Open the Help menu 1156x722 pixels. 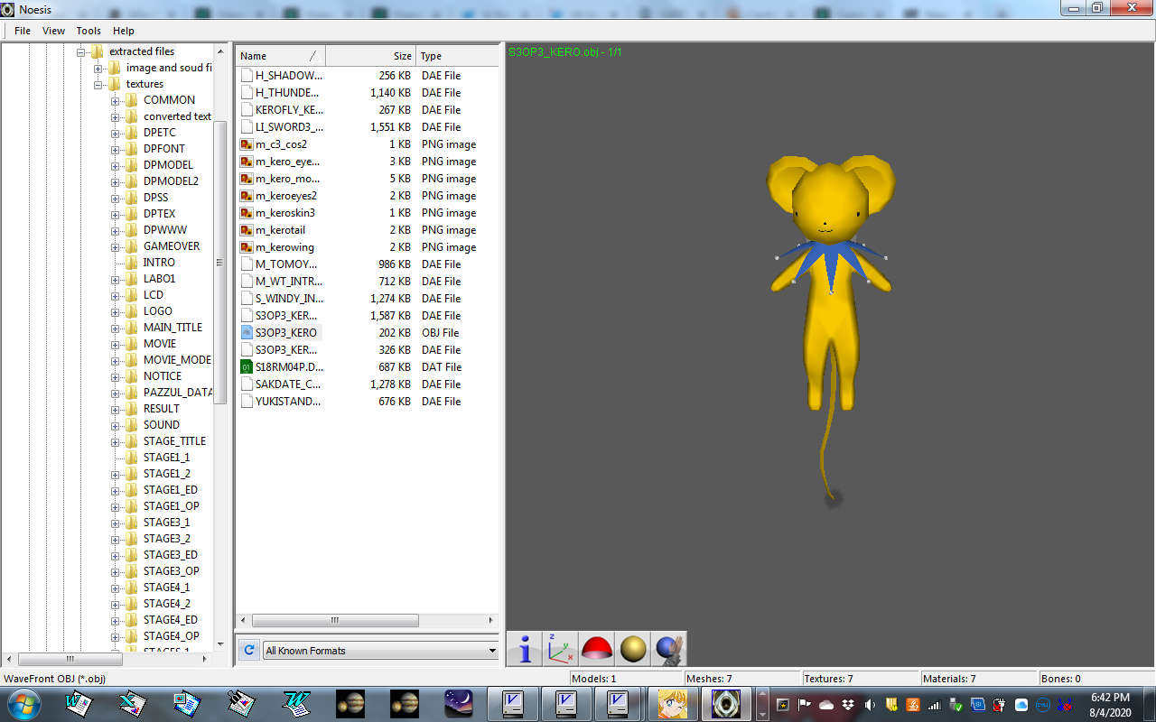pos(123,31)
